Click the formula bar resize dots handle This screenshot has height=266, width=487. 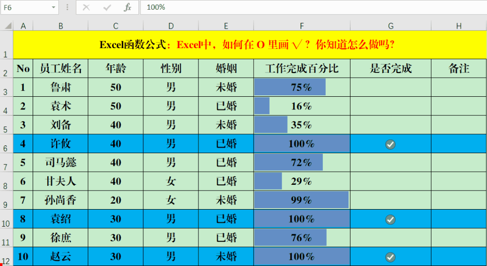(x=67, y=7)
